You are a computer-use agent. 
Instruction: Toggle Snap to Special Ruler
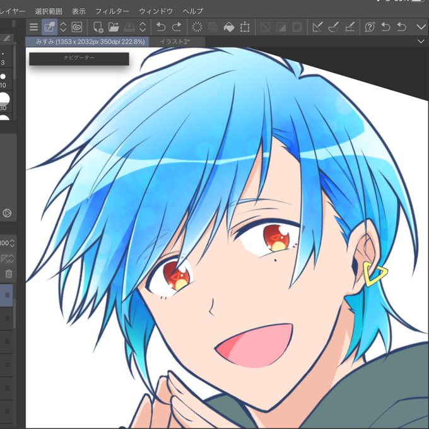(334, 26)
